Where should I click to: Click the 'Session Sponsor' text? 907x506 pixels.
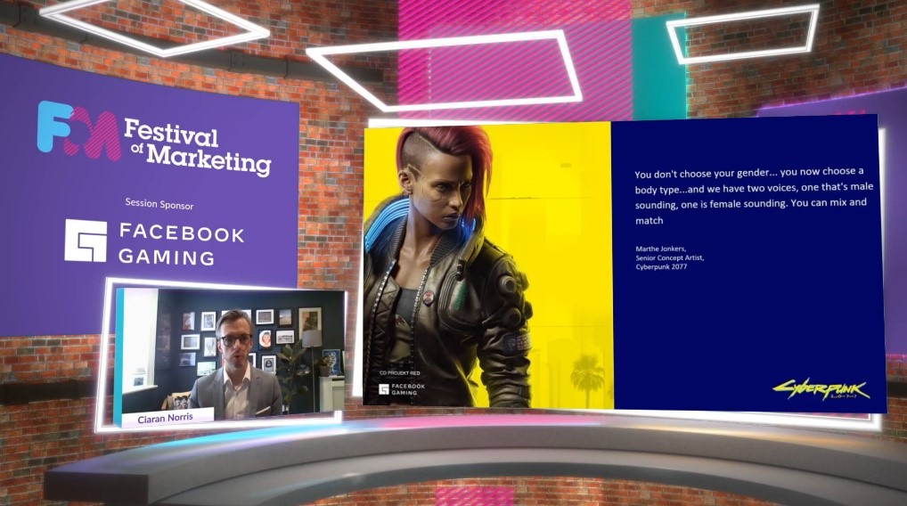click(159, 204)
